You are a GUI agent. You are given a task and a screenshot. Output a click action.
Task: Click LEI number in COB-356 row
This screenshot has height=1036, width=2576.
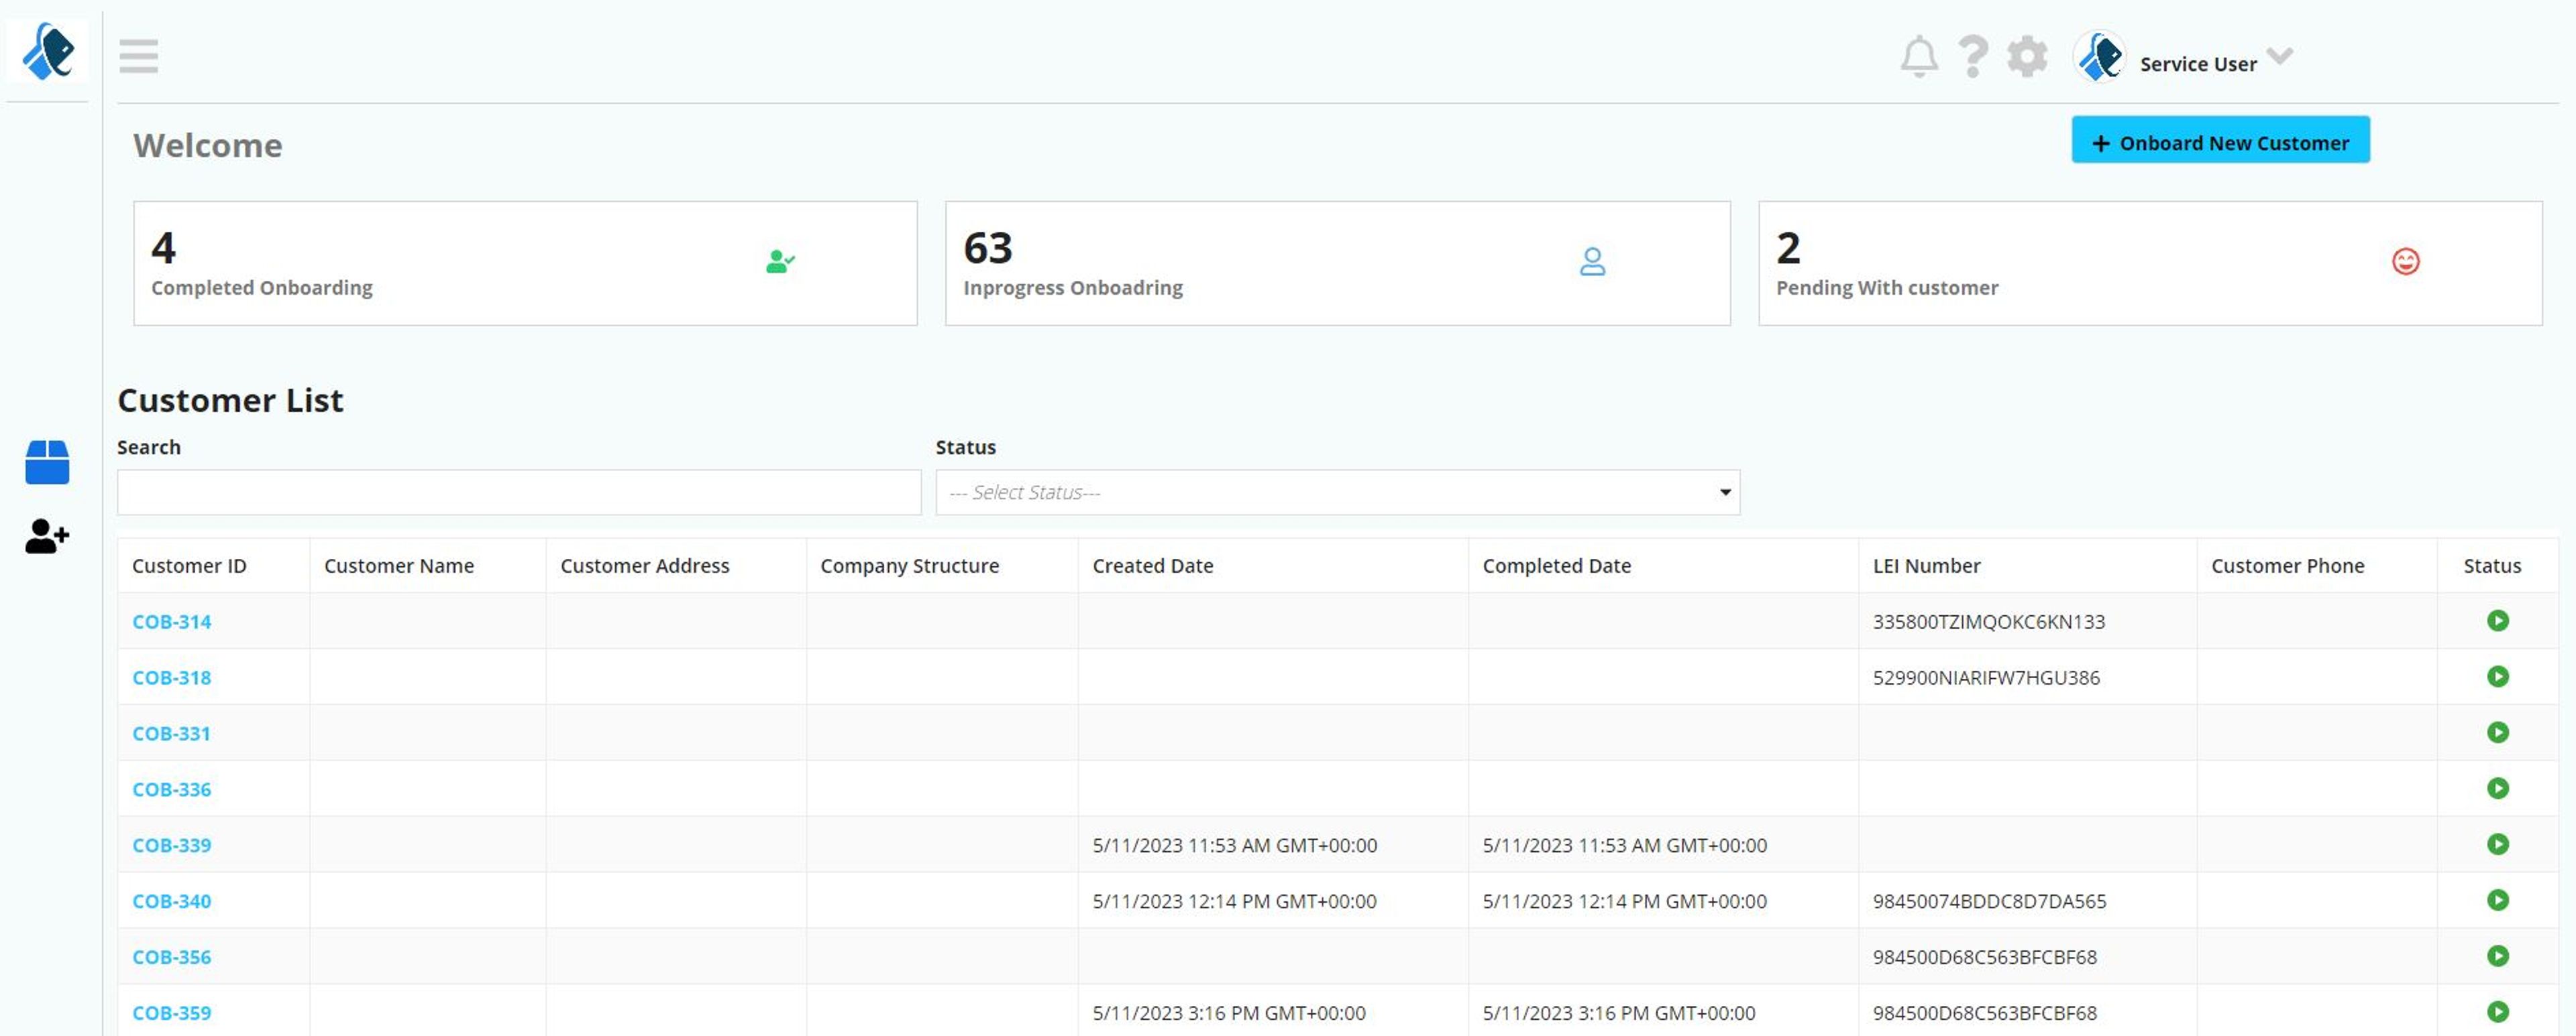pos(1985,957)
